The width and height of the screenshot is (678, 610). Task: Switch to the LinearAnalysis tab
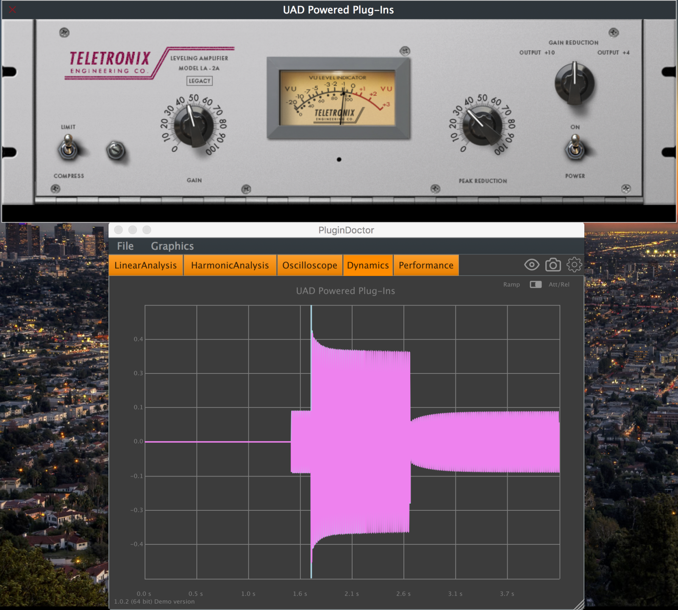(x=146, y=265)
